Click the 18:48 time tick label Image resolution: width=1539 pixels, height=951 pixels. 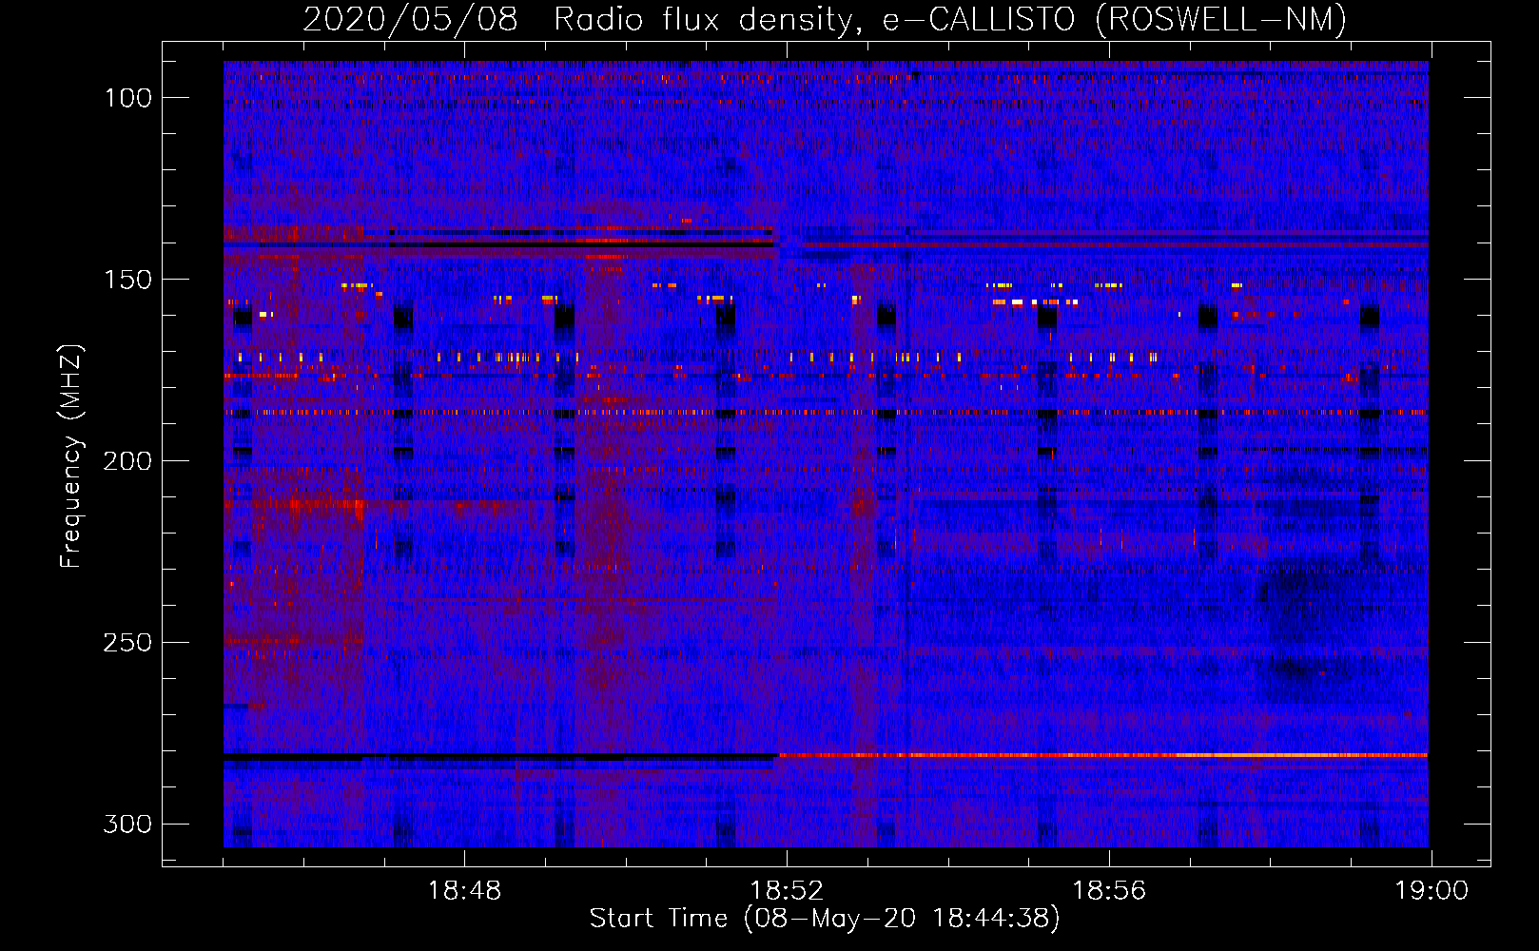coord(464,891)
